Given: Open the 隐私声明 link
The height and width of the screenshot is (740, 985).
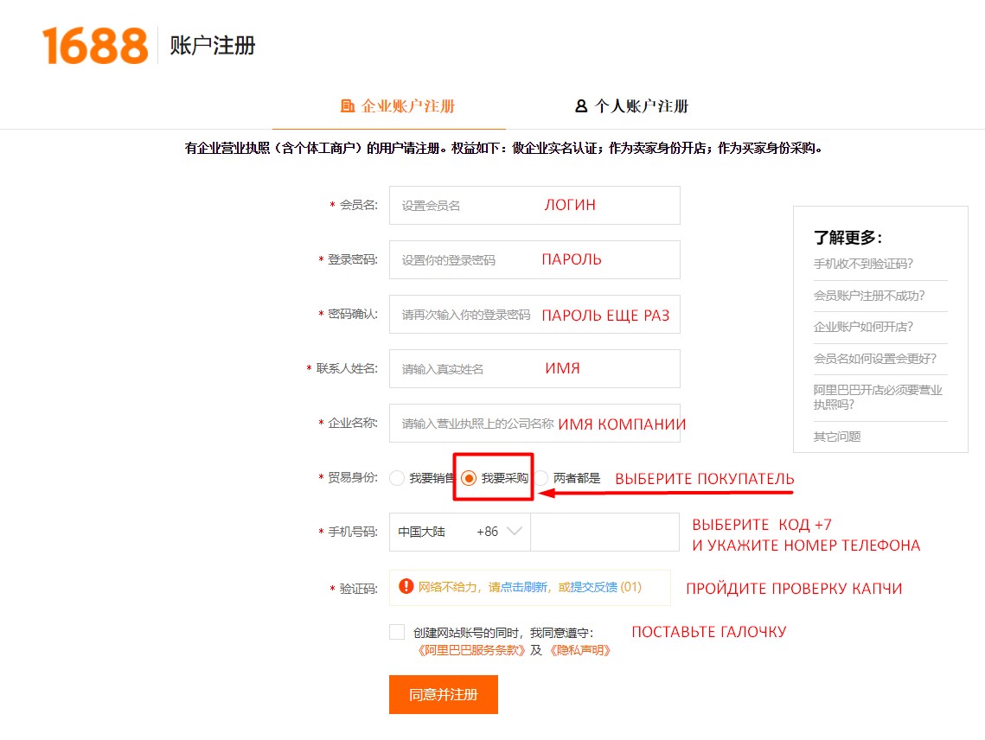Looking at the screenshot, I should pyautogui.click(x=580, y=650).
